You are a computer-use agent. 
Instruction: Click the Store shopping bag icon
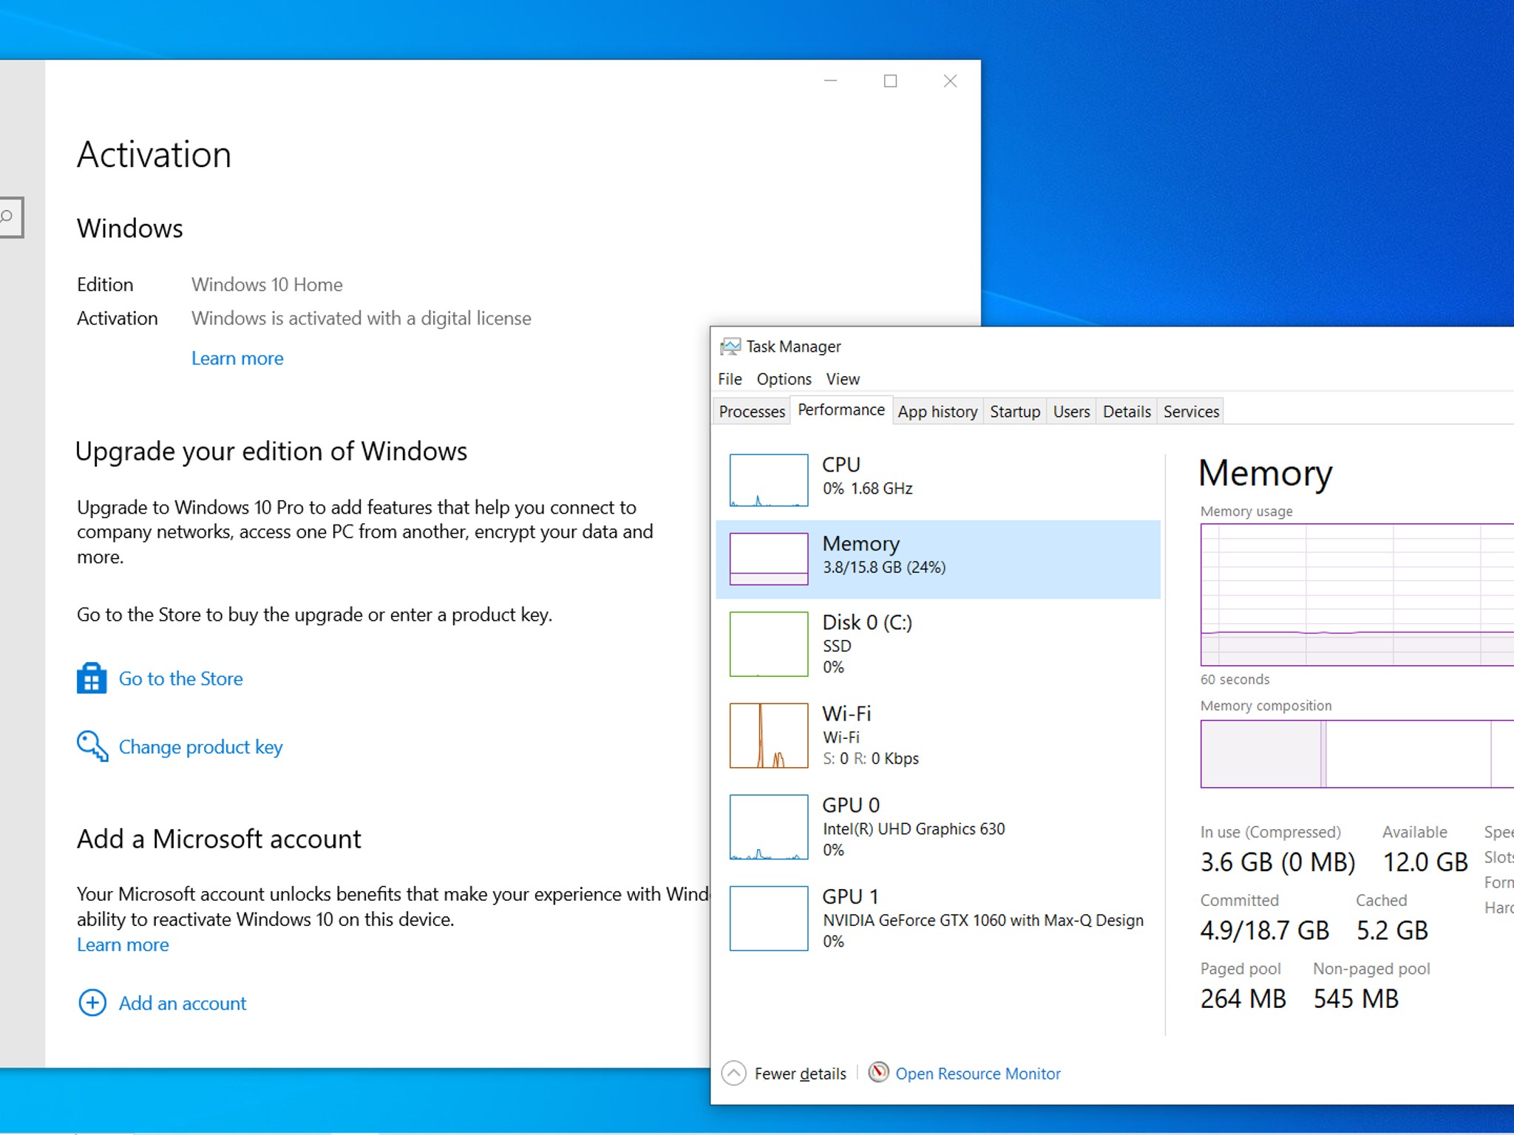click(92, 678)
